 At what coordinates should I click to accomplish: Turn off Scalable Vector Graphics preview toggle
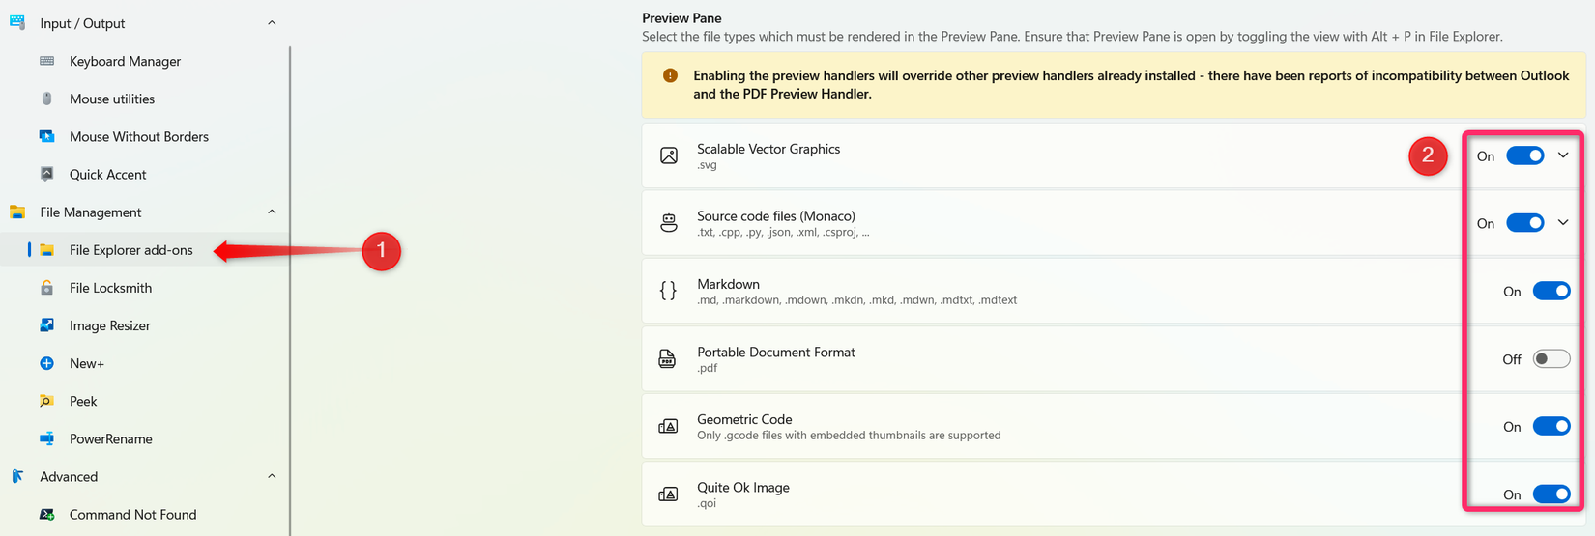1524,155
